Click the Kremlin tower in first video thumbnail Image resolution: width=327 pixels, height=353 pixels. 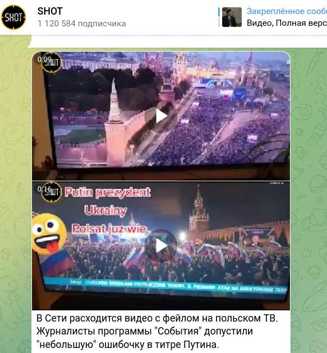pyautogui.click(x=114, y=122)
